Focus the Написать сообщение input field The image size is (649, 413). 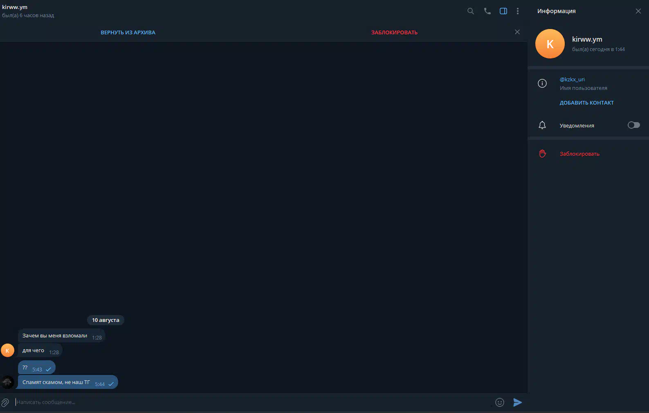pos(245,402)
